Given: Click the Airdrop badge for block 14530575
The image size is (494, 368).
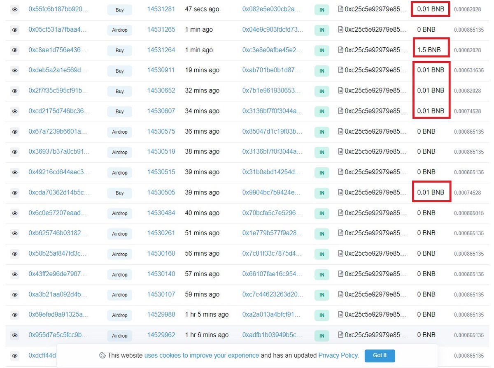Looking at the screenshot, I should pyautogui.click(x=120, y=132).
